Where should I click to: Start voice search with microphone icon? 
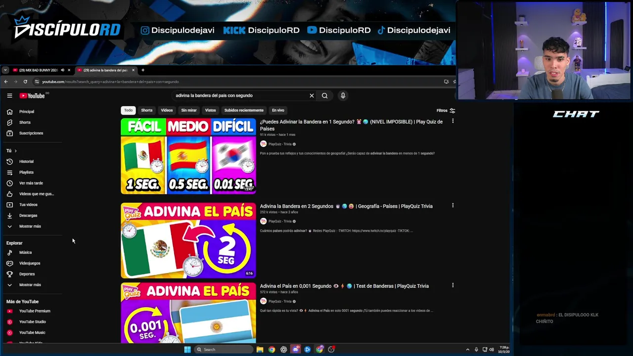(x=343, y=95)
